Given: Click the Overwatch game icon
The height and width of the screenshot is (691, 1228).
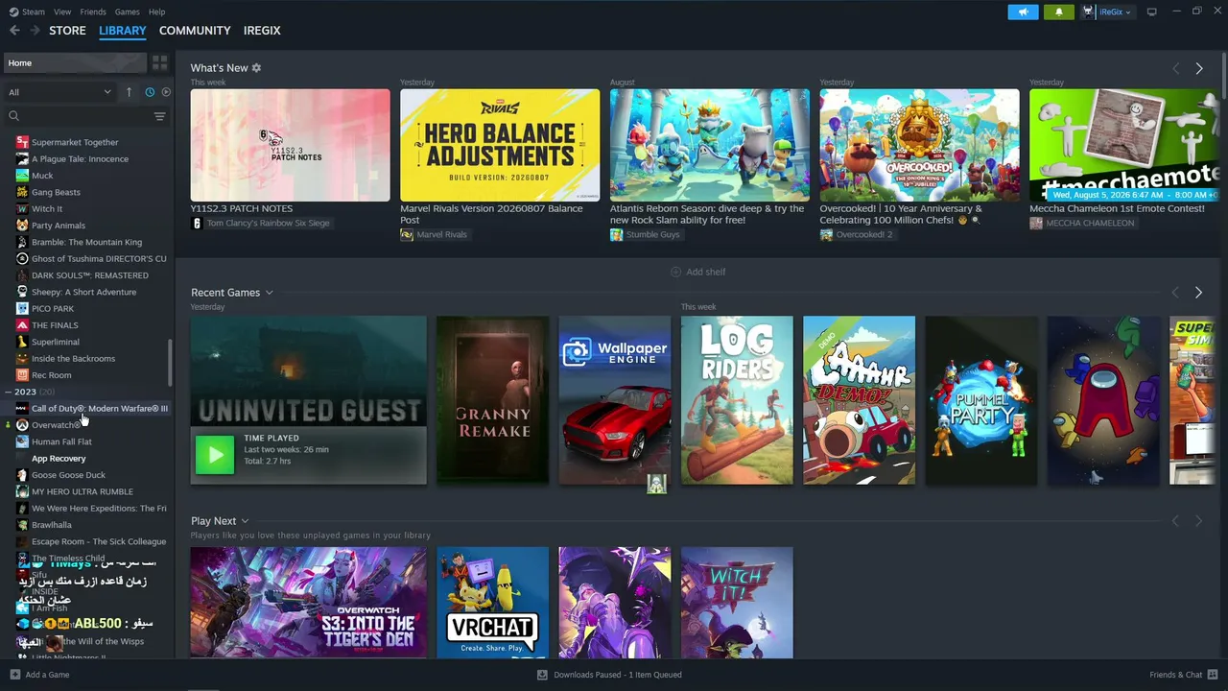Looking at the screenshot, I should pyautogui.click(x=22, y=425).
